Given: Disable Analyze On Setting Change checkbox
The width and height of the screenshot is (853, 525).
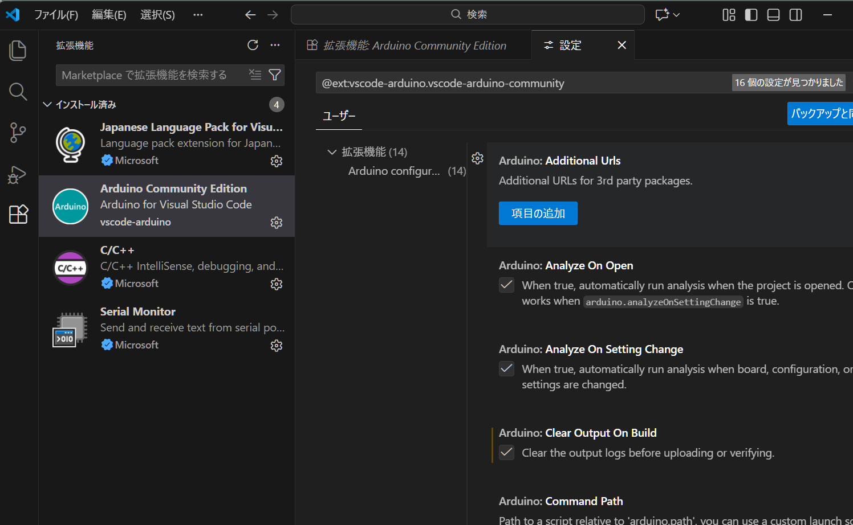Looking at the screenshot, I should coord(506,369).
